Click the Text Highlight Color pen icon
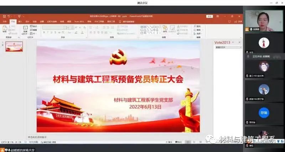The width and height of the screenshot is (285, 152). click(x=76, y=33)
